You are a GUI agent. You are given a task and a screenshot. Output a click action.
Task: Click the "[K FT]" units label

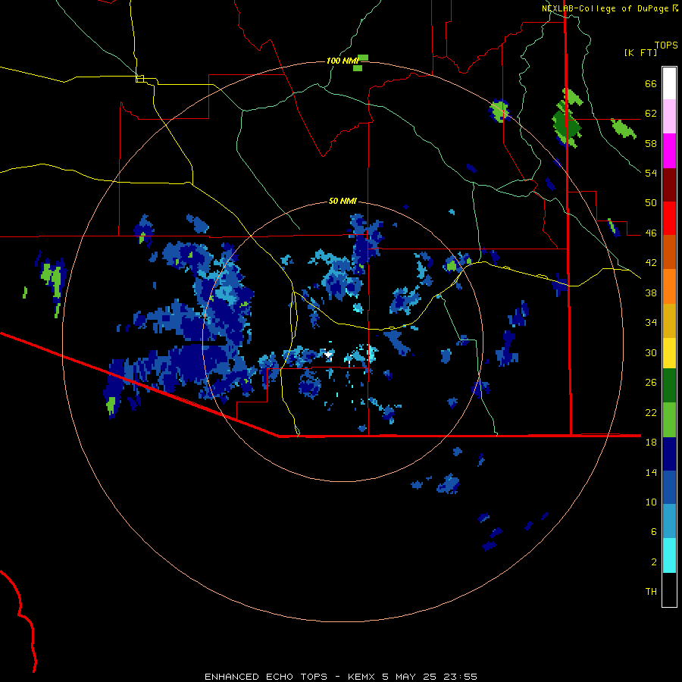click(640, 53)
